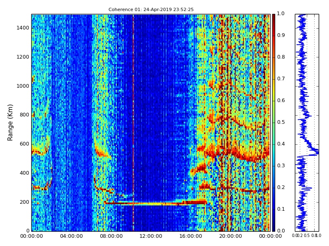
Task: Click the colorbar 0.2 label
Action: click(281, 187)
